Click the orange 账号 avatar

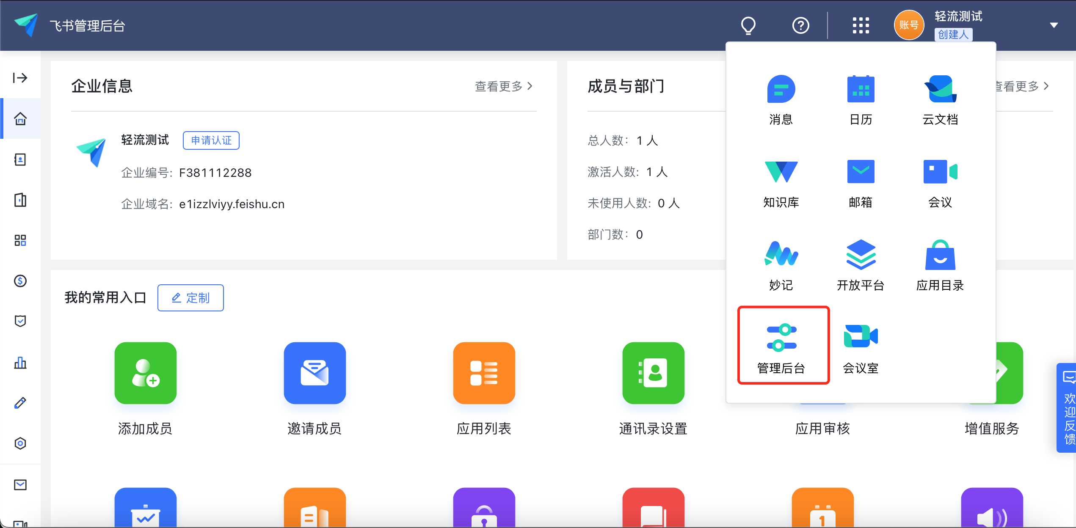click(x=909, y=25)
